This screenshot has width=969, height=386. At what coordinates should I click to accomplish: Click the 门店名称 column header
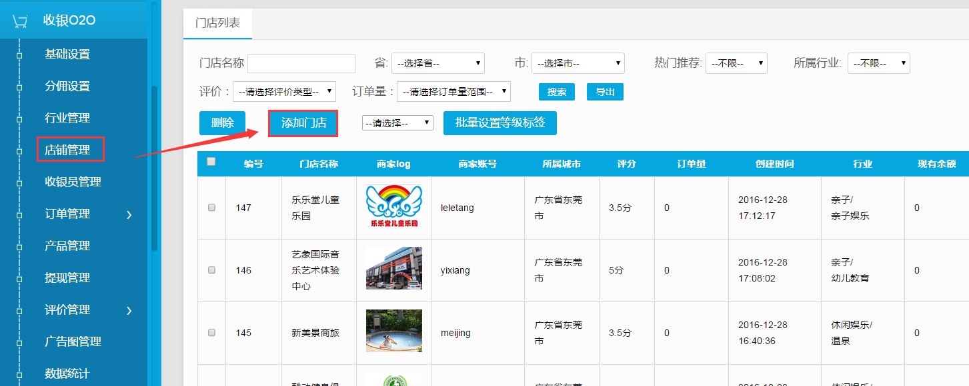click(x=319, y=164)
